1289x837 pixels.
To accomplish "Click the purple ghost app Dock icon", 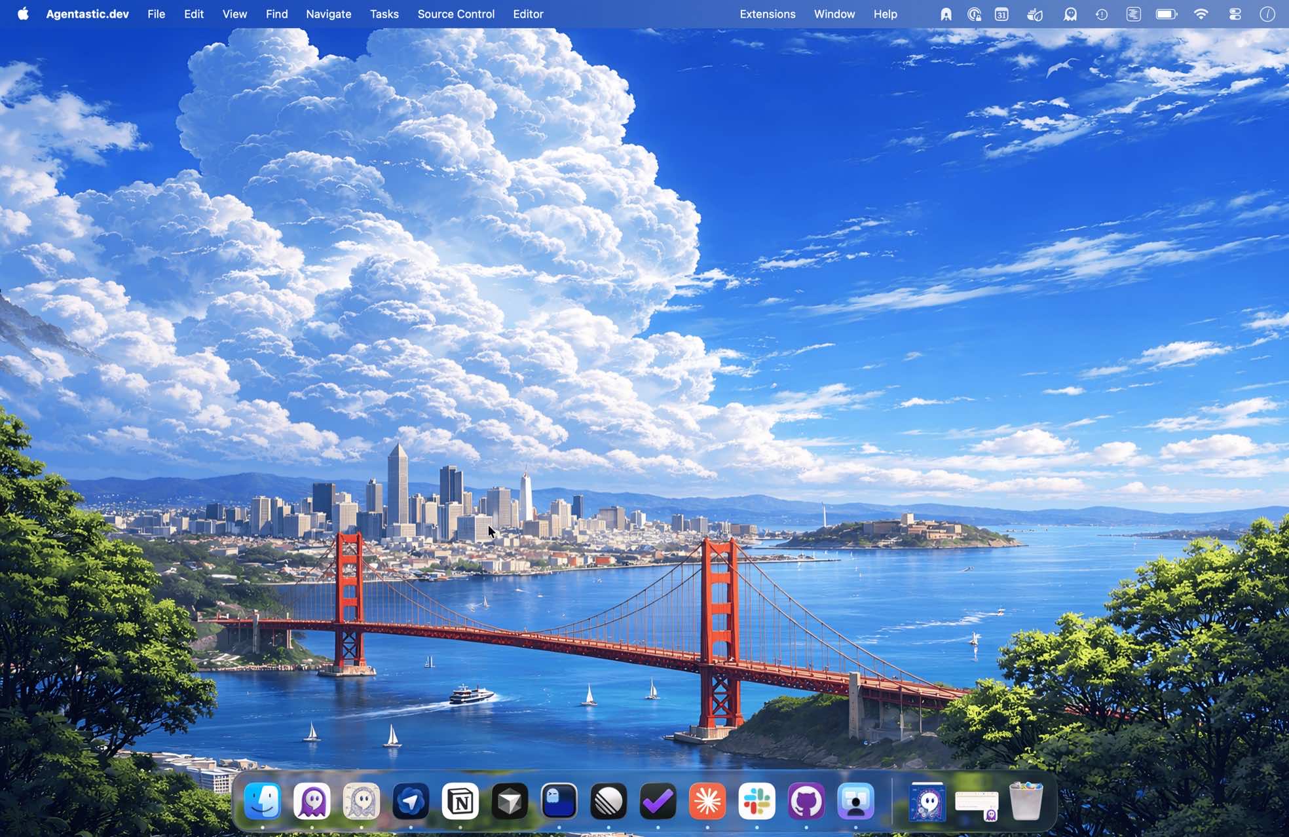I will click(312, 802).
